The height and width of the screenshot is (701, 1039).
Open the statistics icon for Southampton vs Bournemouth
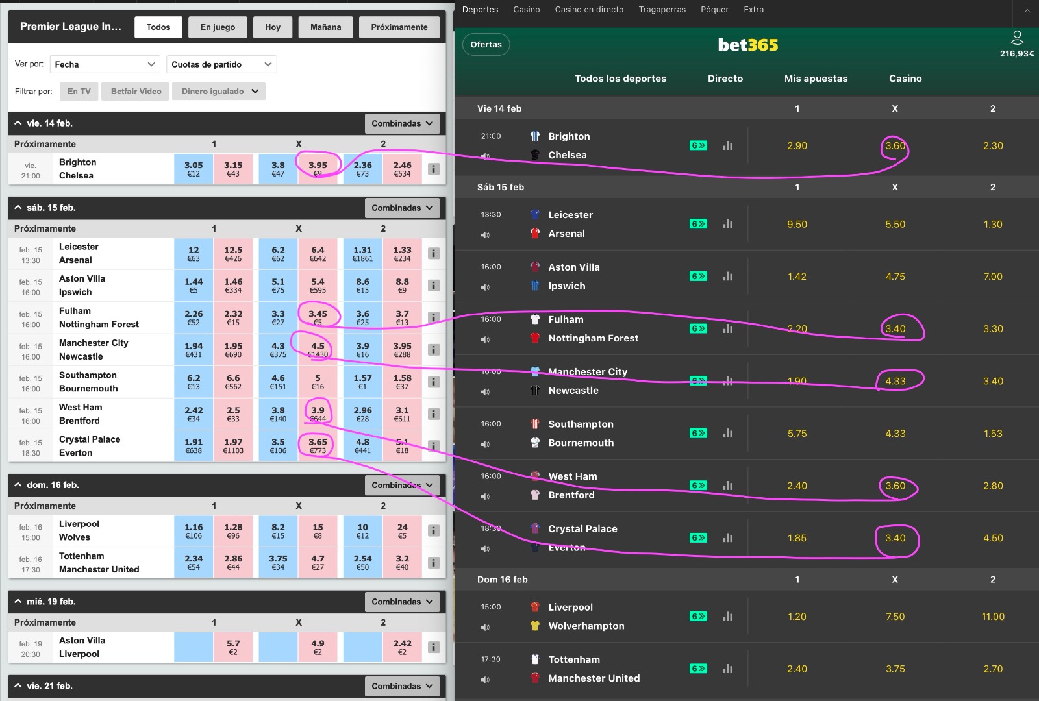727,433
